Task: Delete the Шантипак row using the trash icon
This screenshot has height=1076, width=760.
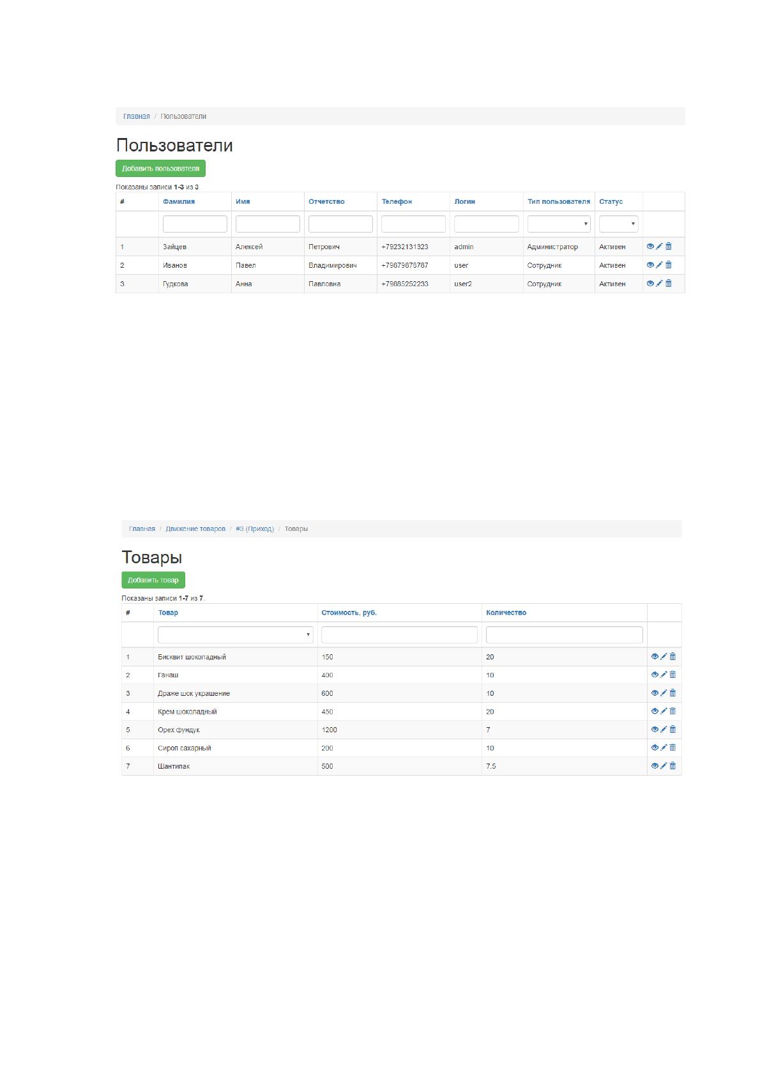Action: (673, 765)
